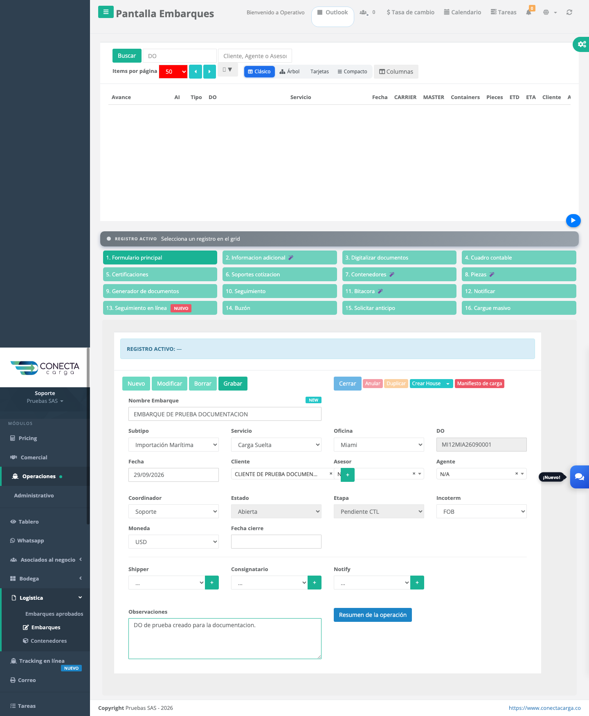
Task: Switch grid to Clásico view
Action: (259, 72)
